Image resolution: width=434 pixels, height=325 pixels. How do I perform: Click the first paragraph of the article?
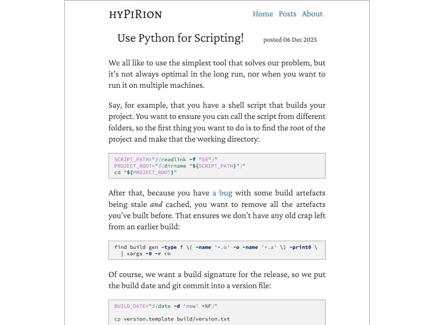217,74
